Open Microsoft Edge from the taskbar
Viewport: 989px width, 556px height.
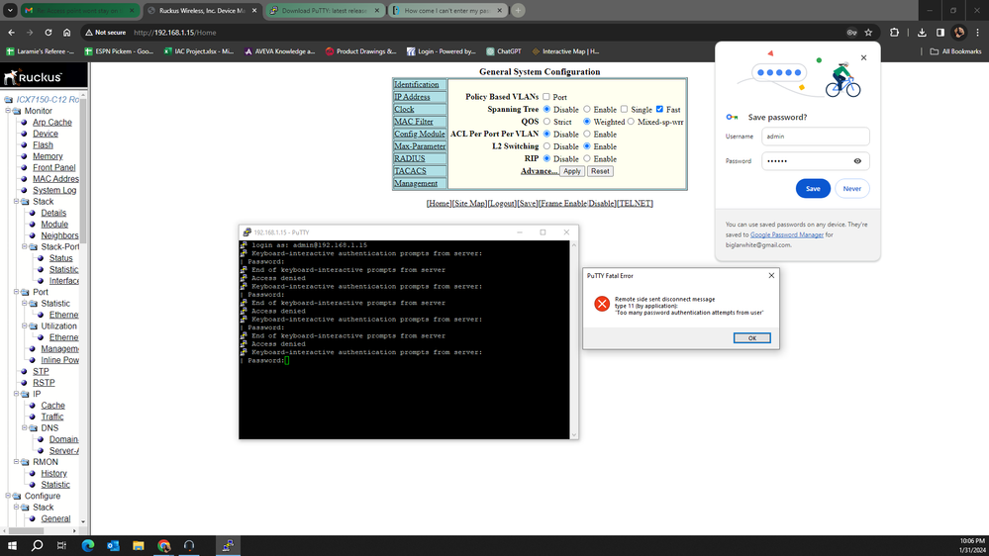pyautogui.click(x=88, y=545)
